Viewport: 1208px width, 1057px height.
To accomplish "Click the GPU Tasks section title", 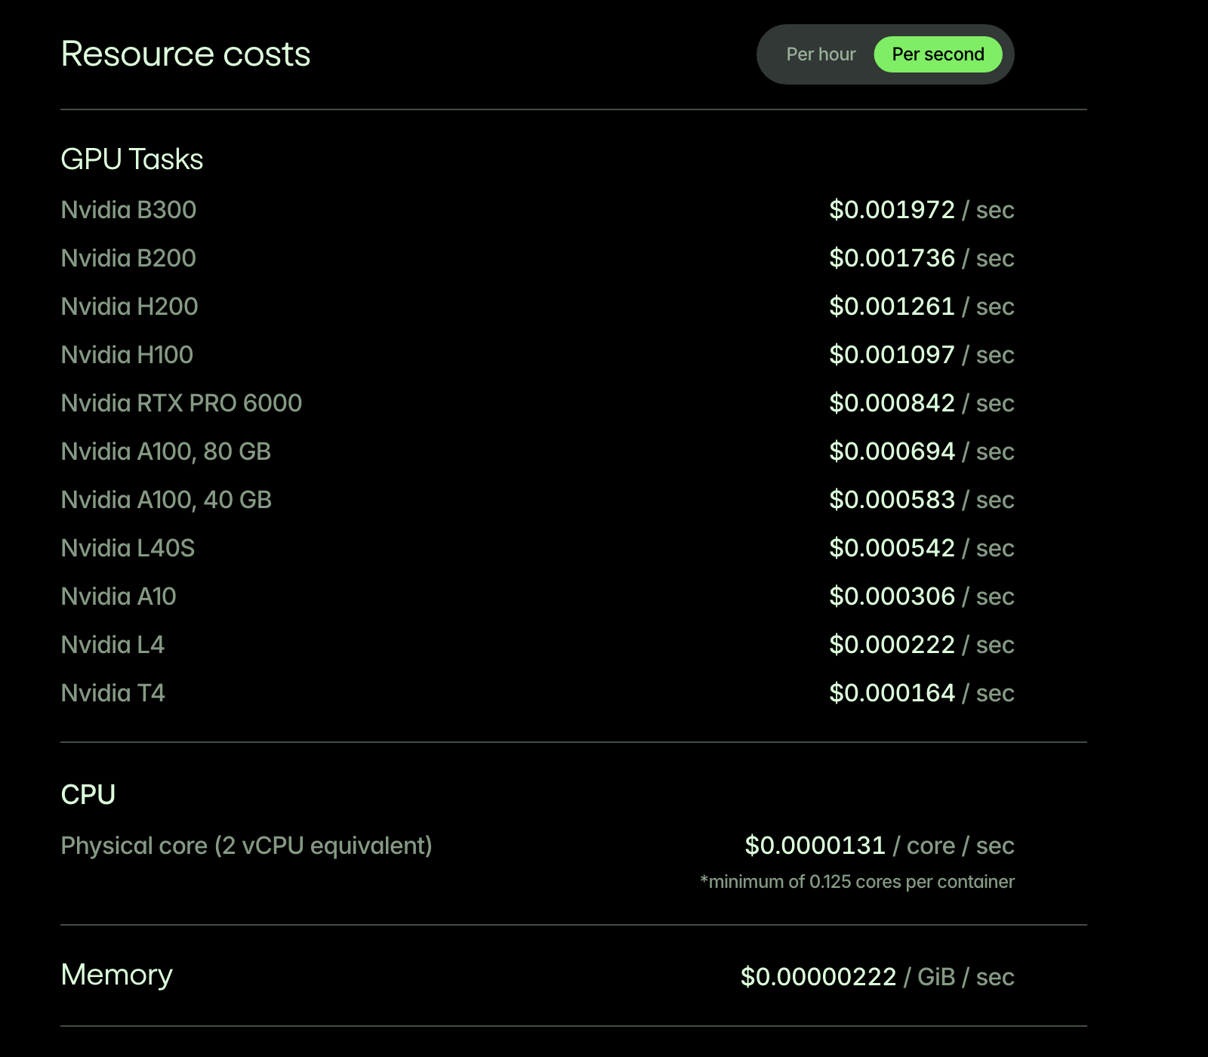I will [132, 159].
